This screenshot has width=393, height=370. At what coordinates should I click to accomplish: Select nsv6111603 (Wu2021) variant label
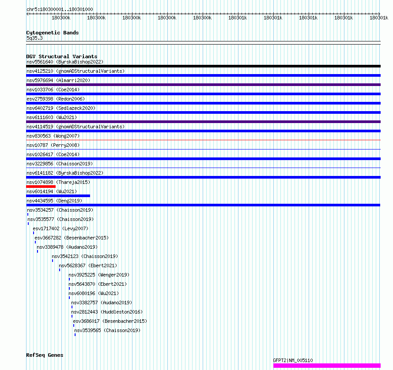(52, 117)
